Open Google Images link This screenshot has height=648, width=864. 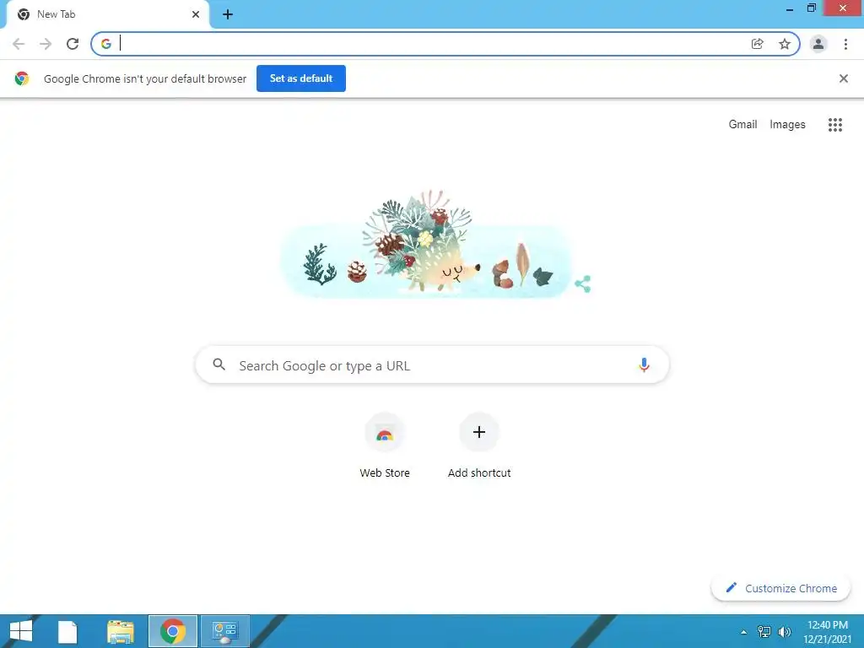(x=787, y=125)
